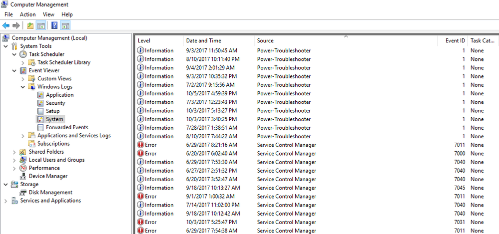Image resolution: width=499 pixels, height=234 pixels.
Task: Collapse the Task Scheduler node
Action: (x=14, y=54)
